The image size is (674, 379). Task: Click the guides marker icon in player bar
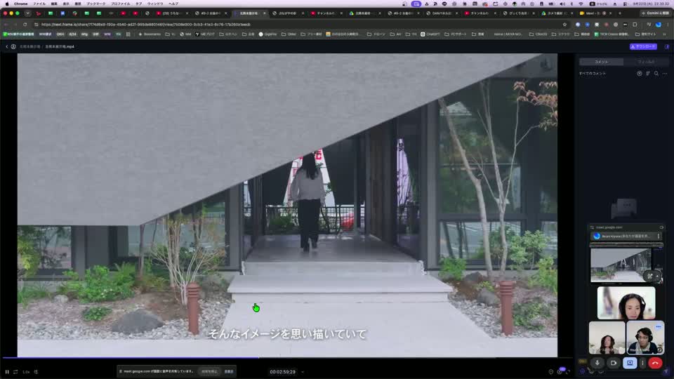pos(550,372)
